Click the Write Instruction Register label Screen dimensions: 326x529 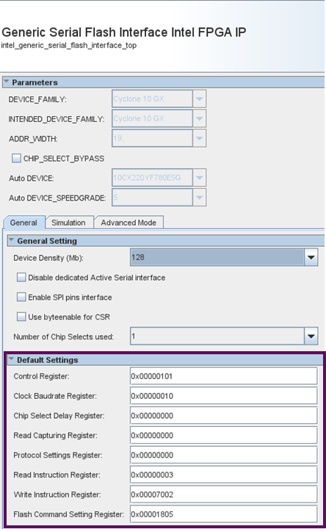click(x=57, y=494)
